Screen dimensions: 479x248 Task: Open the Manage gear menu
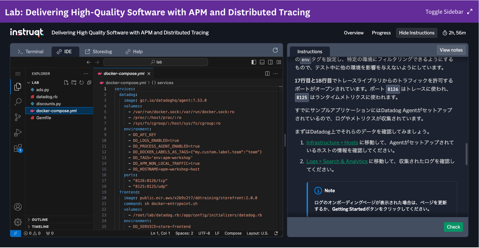point(18,222)
